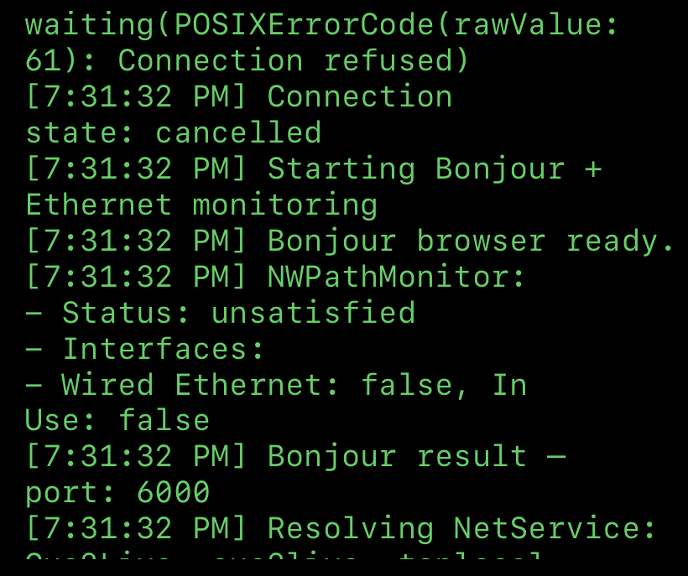Click the timestamp before 'Bonjour browser ready.'

tap(136, 241)
